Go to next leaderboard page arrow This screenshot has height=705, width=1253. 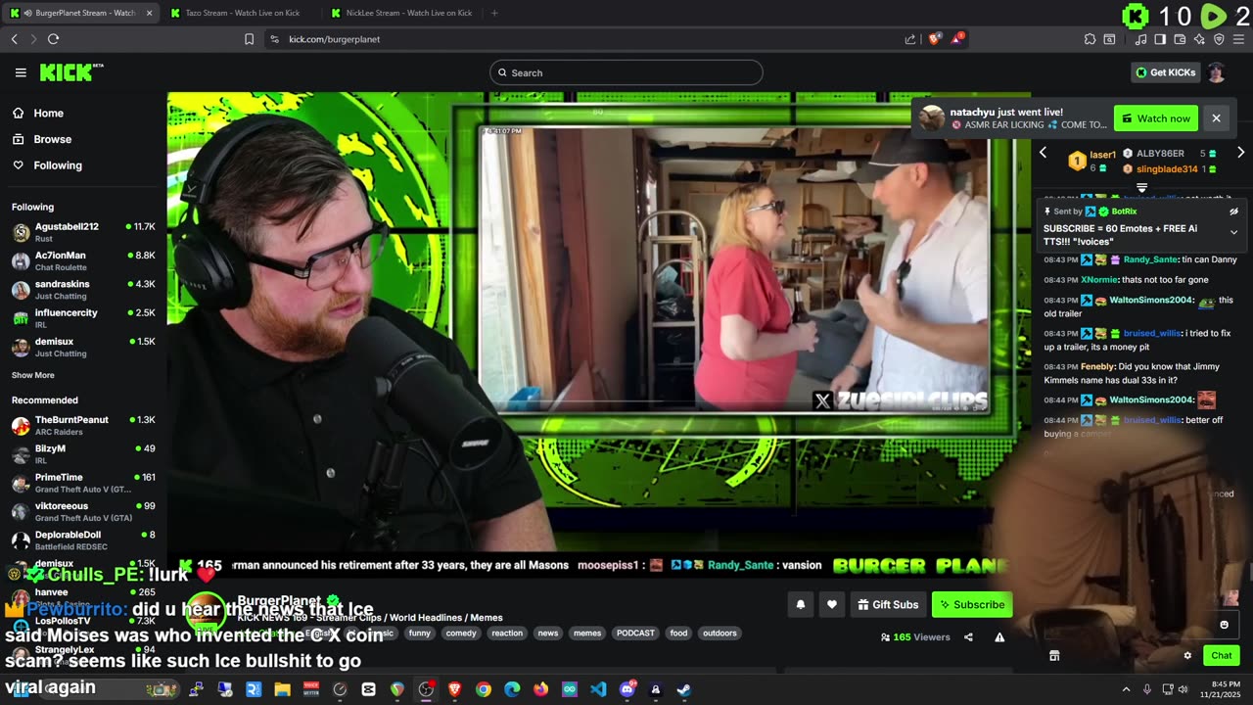point(1240,153)
